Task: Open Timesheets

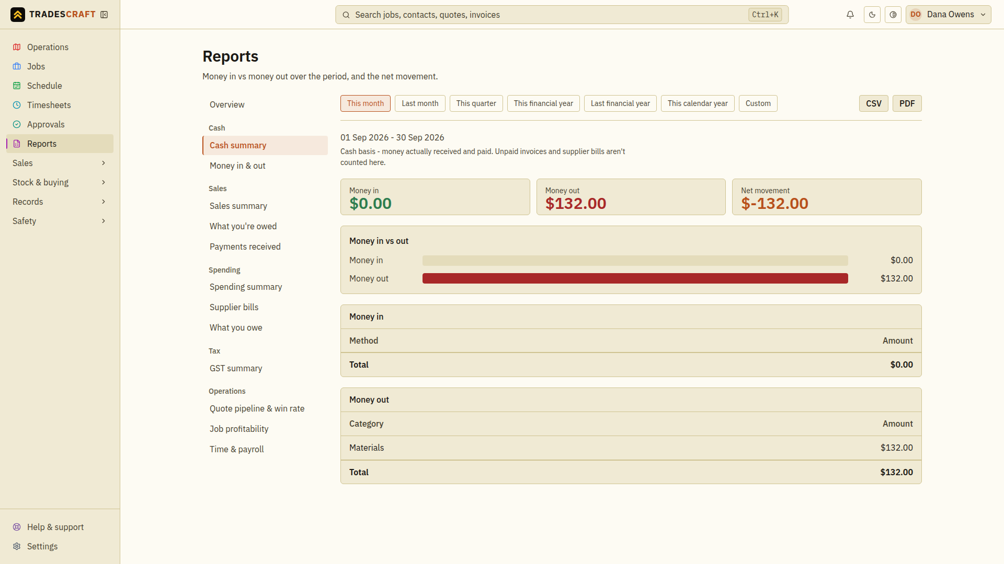Action: pos(60,105)
